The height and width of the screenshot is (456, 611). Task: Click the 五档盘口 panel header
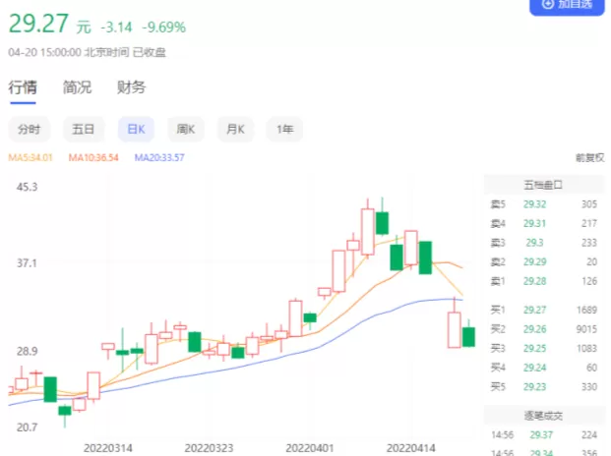point(543,185)
